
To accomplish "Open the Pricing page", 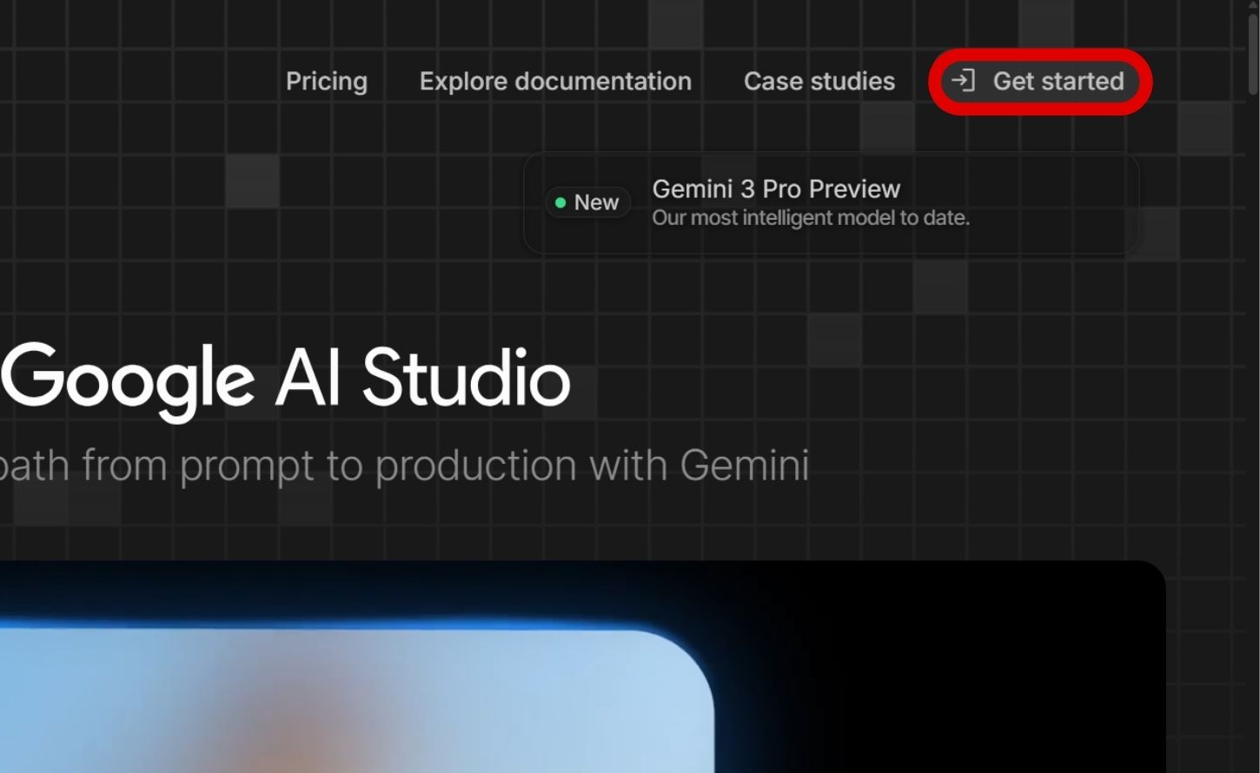I will [x=327, y=81].
